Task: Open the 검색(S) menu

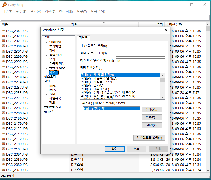Action: click(50, 11)
